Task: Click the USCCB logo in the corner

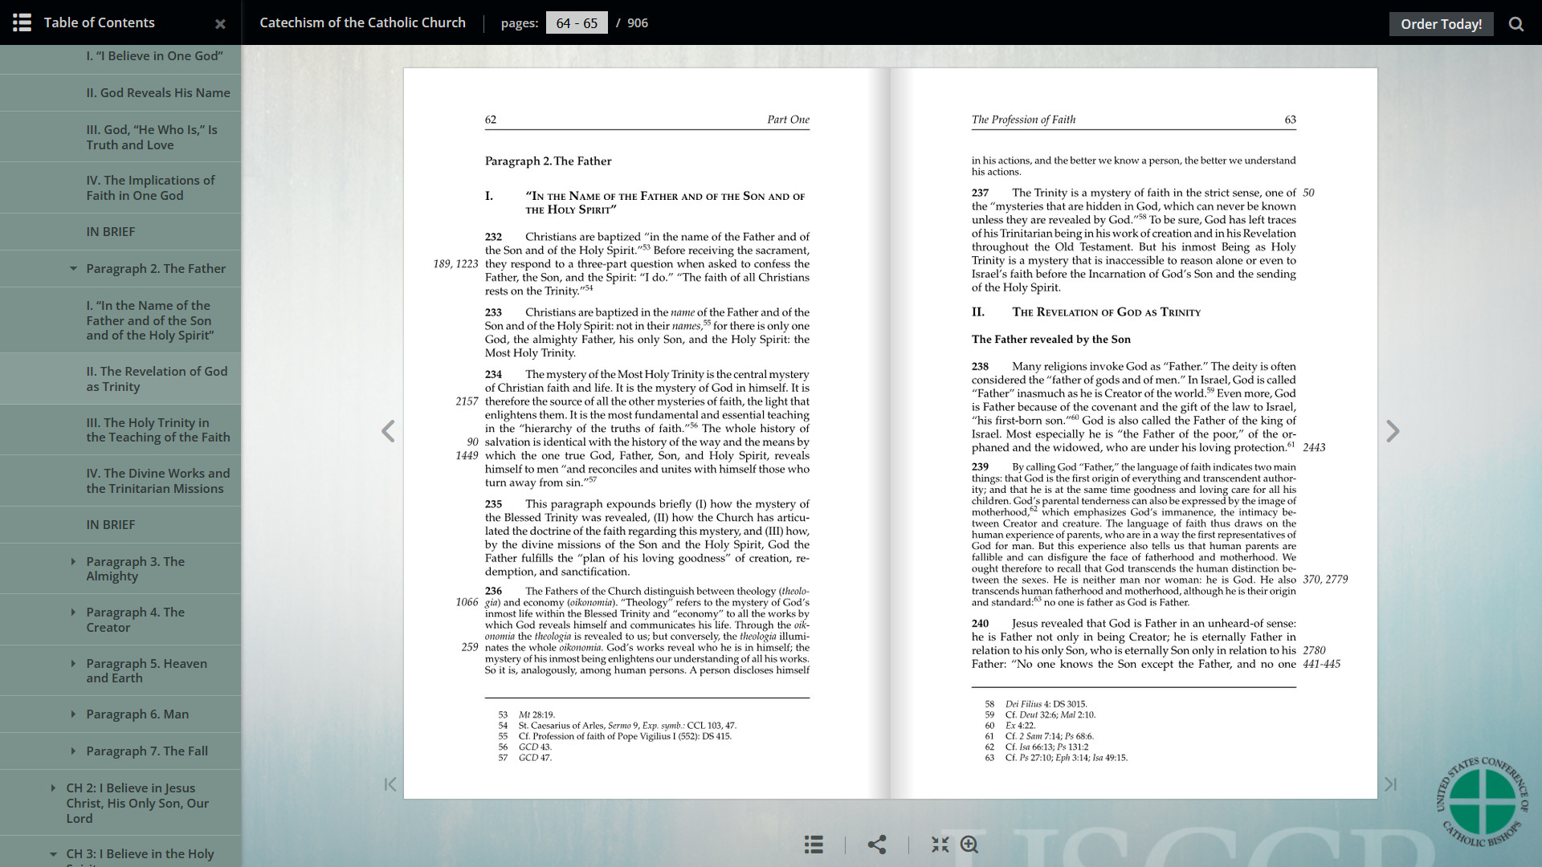Action: point(1482,801)
